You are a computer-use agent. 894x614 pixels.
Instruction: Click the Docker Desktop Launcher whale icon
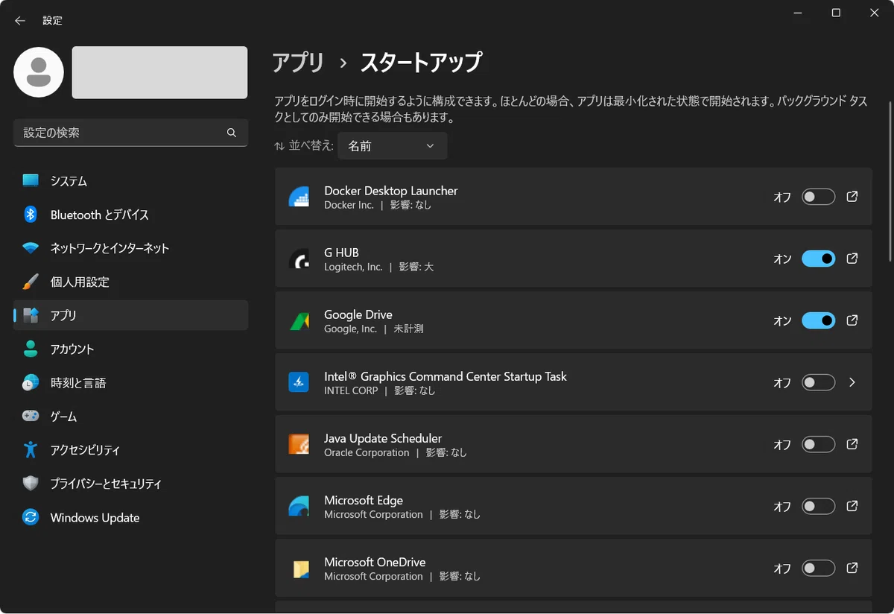point(299,197)
